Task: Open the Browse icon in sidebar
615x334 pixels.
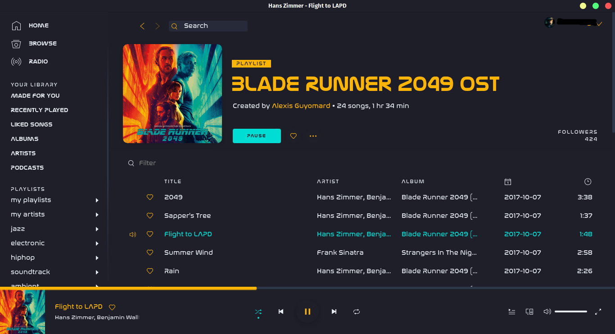Action: click(x=16, y=44)
